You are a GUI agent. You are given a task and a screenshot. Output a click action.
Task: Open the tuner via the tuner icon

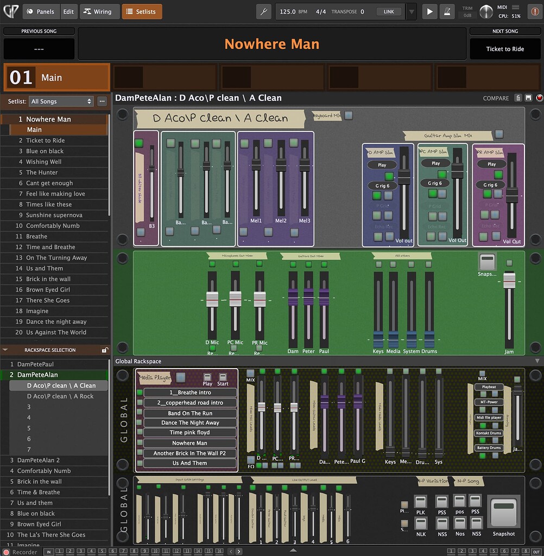(263, 11)
